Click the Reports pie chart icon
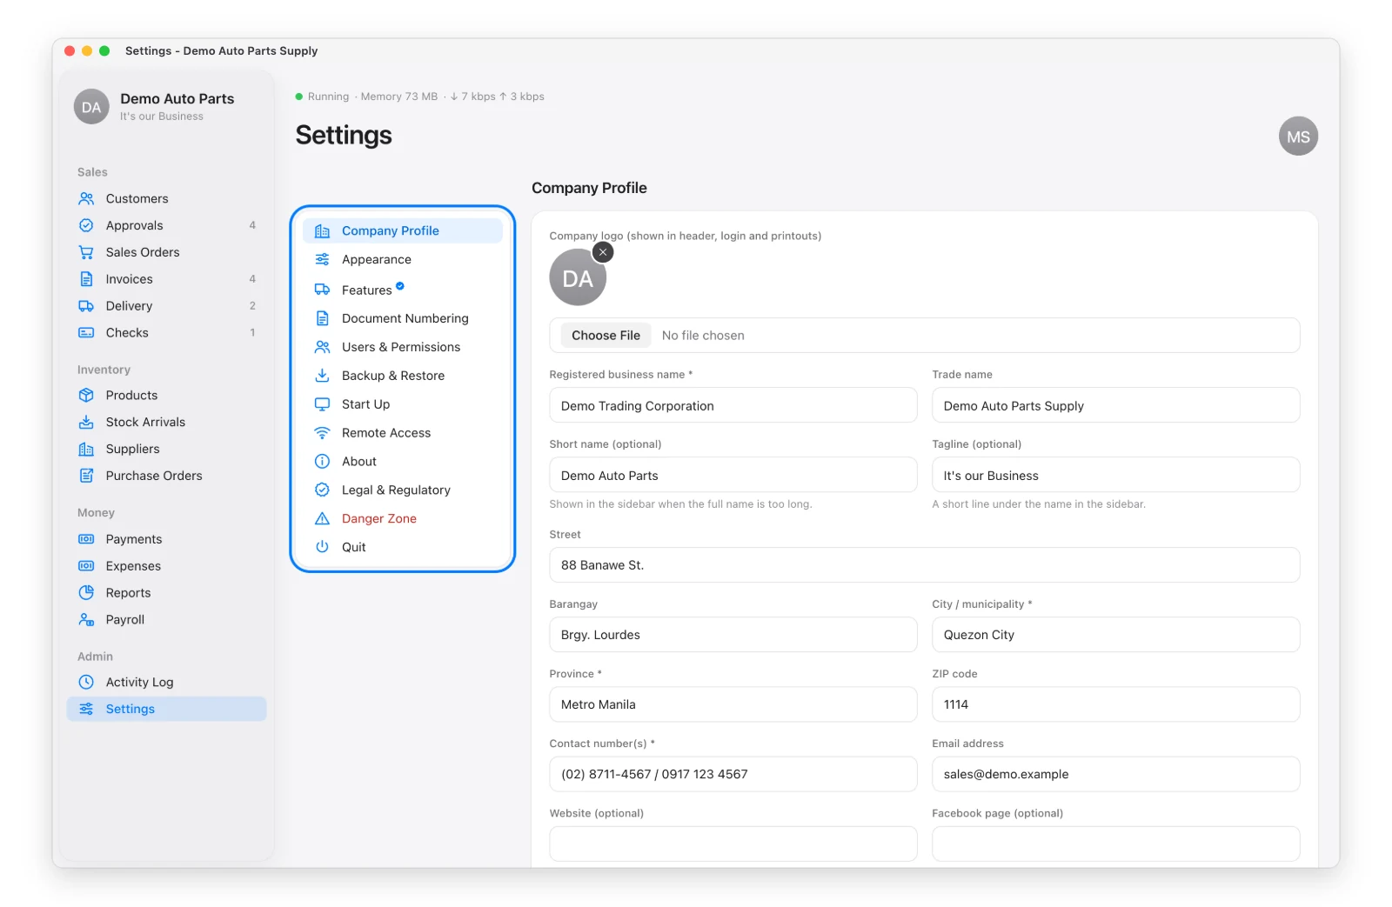Screen dimensions: 1392x907 point(86,592)
